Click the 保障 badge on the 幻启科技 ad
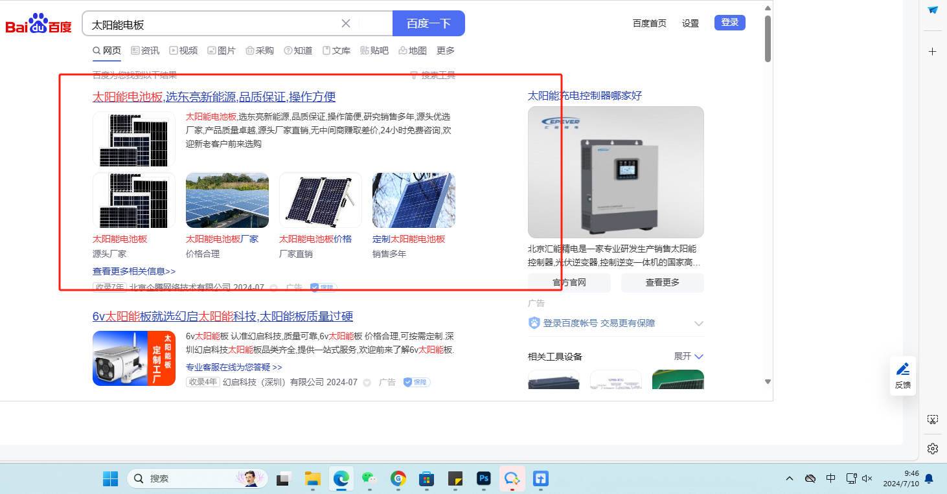947x494 pixels. coord(416,383)
